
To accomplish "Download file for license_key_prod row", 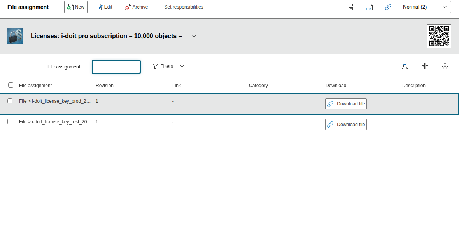I will [346, 104].
